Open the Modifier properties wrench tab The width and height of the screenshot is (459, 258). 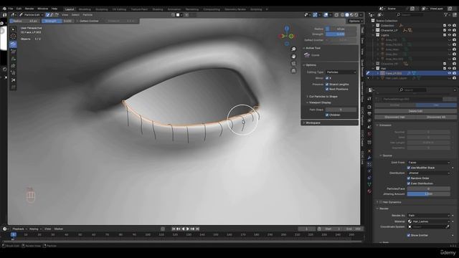(369, 158)
